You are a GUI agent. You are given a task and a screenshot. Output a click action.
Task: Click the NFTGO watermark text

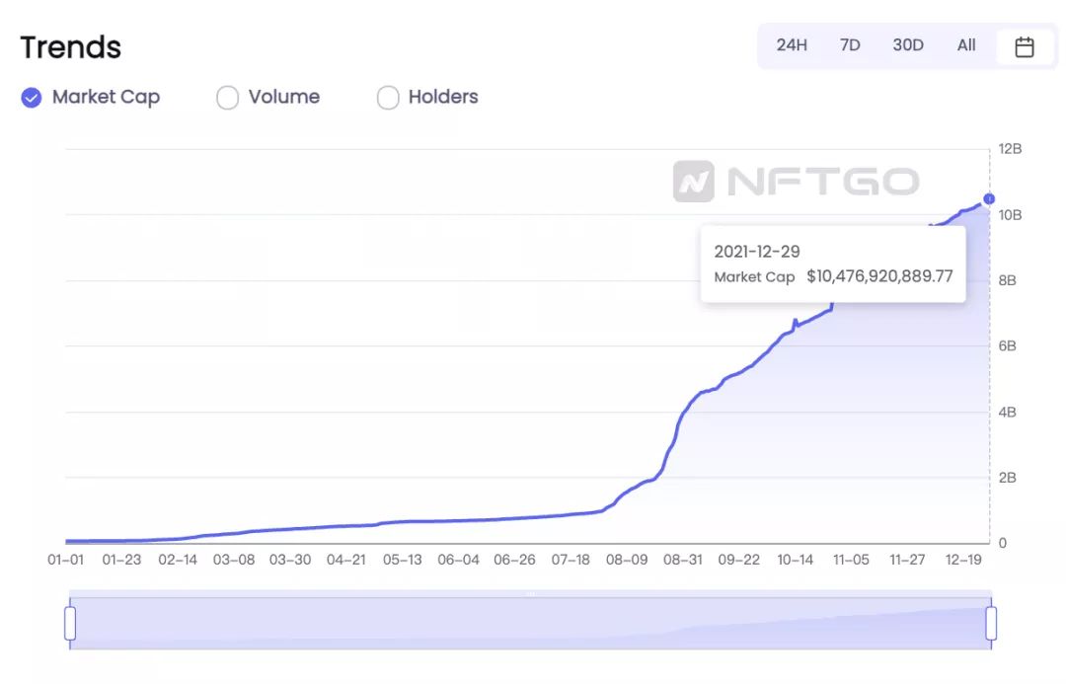(x=823, y=182)
